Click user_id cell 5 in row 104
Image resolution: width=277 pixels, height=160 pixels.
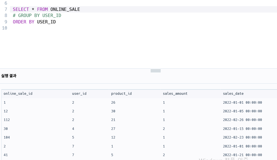tap(73, 137)
